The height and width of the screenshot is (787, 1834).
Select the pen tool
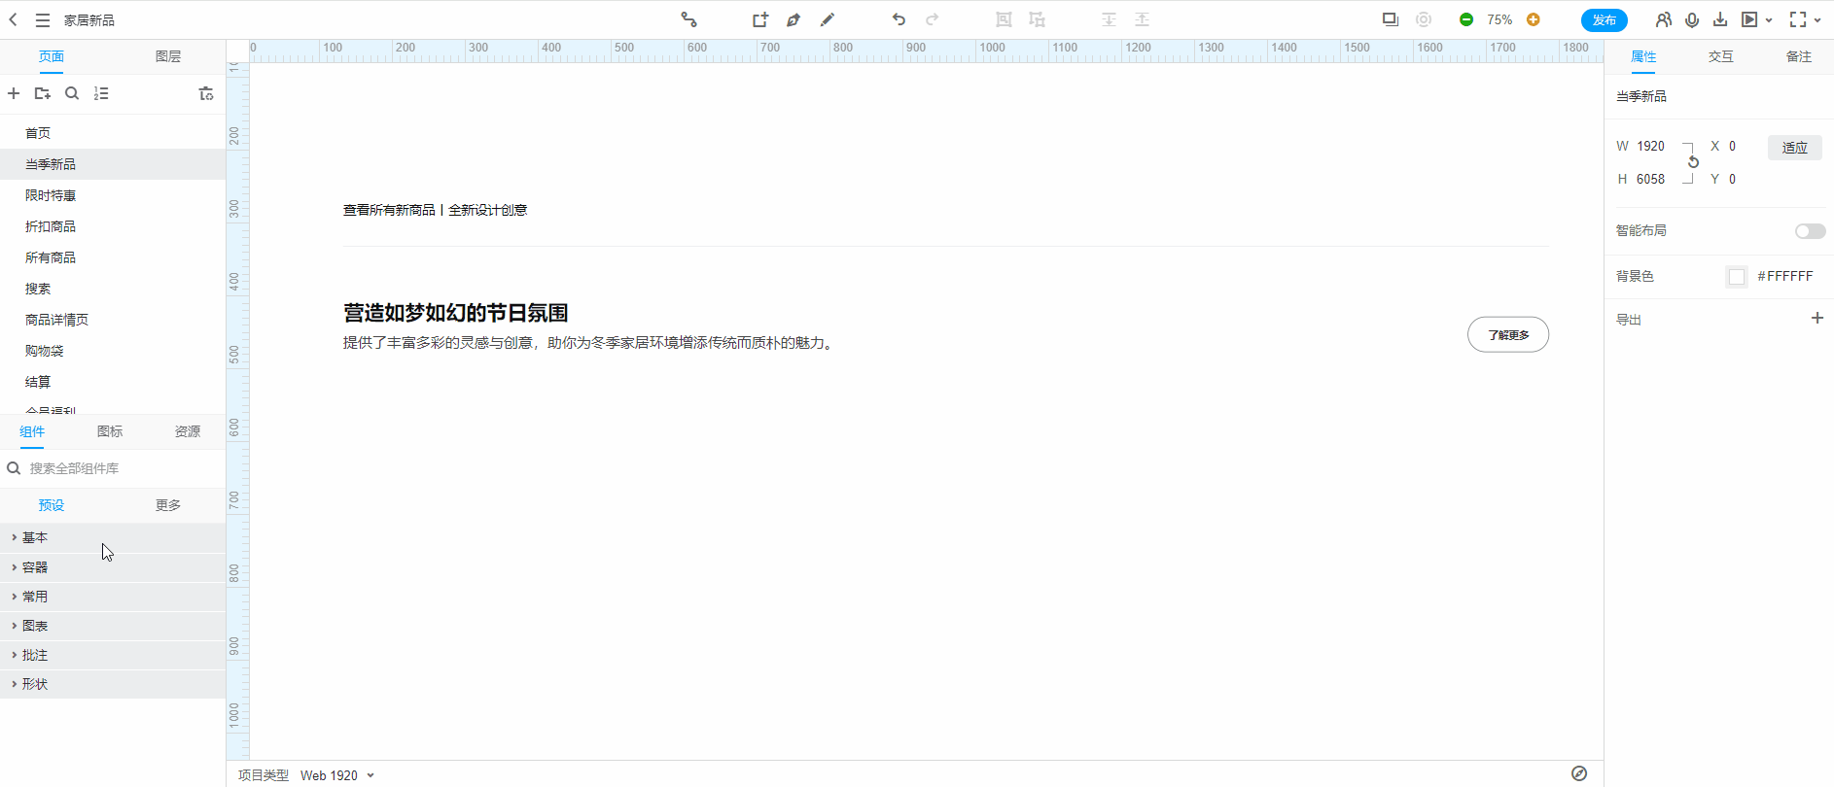pyautogui.click(x=794, y=19)
